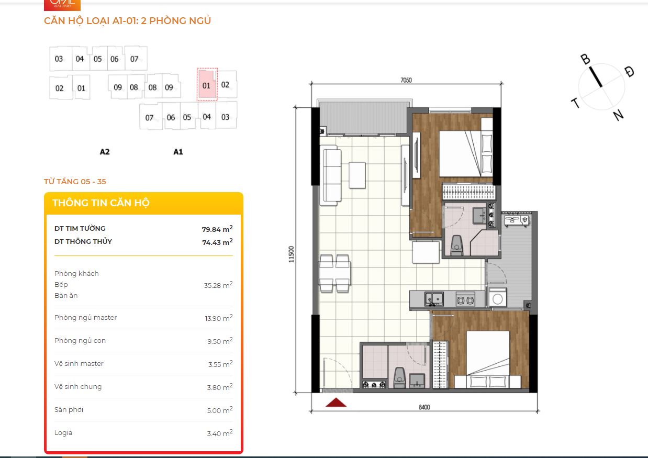
Task: Click the 9.50 m² value
Action: coord(220,341)
